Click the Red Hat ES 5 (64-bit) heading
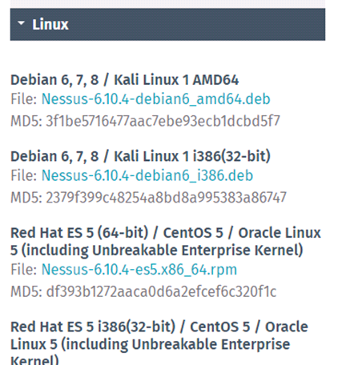The width and height of the screenshot is (342, 365). point(166,241)
